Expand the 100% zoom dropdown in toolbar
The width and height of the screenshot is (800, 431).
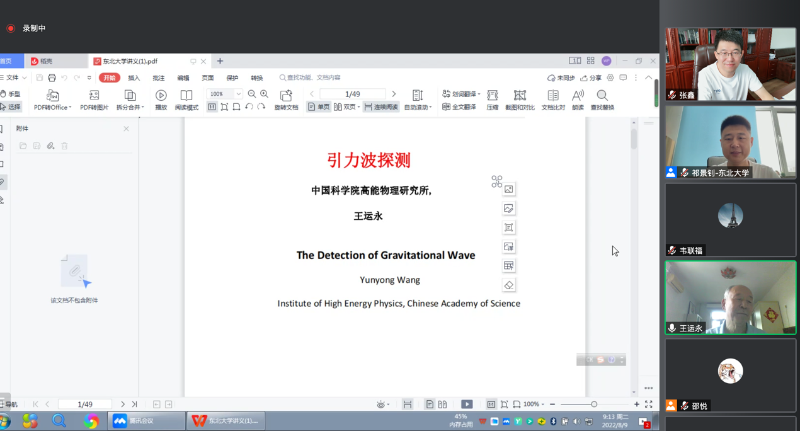239,94
